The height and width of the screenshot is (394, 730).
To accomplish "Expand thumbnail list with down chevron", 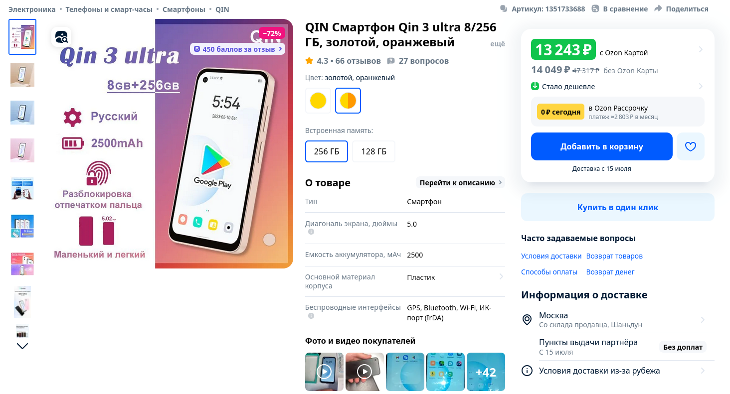I will (22, 346).
